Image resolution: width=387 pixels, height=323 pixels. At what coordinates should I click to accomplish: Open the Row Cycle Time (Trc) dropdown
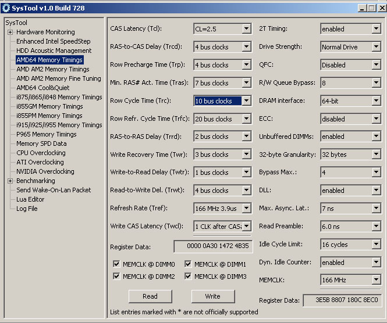coord(222,101)
